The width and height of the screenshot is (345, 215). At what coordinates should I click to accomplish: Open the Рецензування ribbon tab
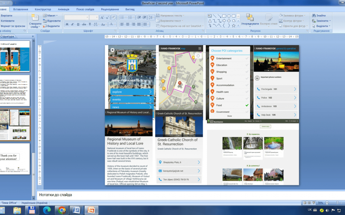click(x=110, y=9)
